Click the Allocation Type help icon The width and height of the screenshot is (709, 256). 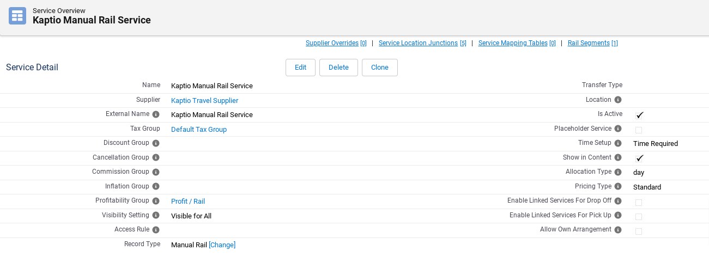618,172
